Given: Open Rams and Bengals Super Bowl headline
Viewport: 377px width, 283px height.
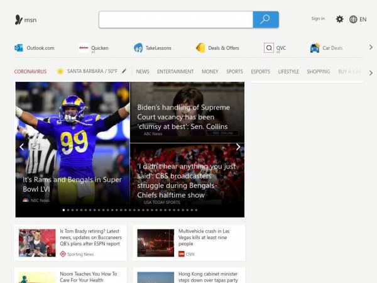Looking at the screenshot, I should [72, 184].
